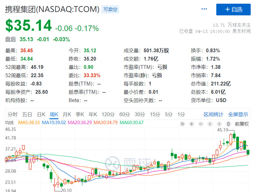Open the 前复权 adjustment dropdown
The width and height of the screenshot is (255, 192).
tap(242, 124)
